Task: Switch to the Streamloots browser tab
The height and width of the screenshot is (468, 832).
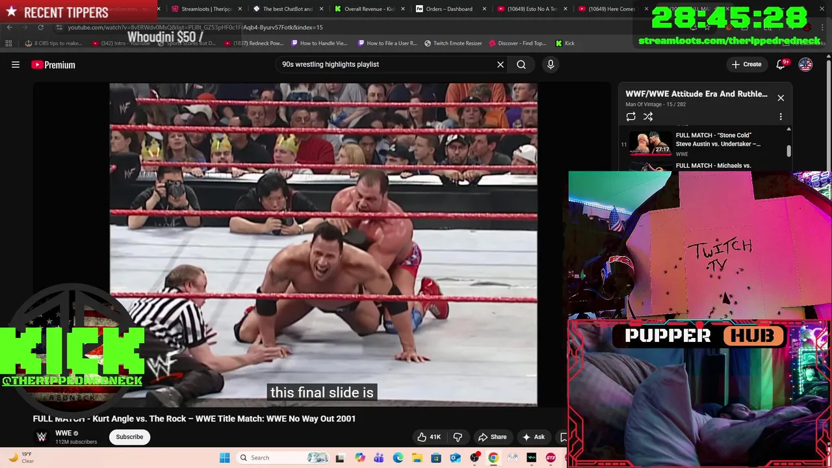Action: point(205,9)
